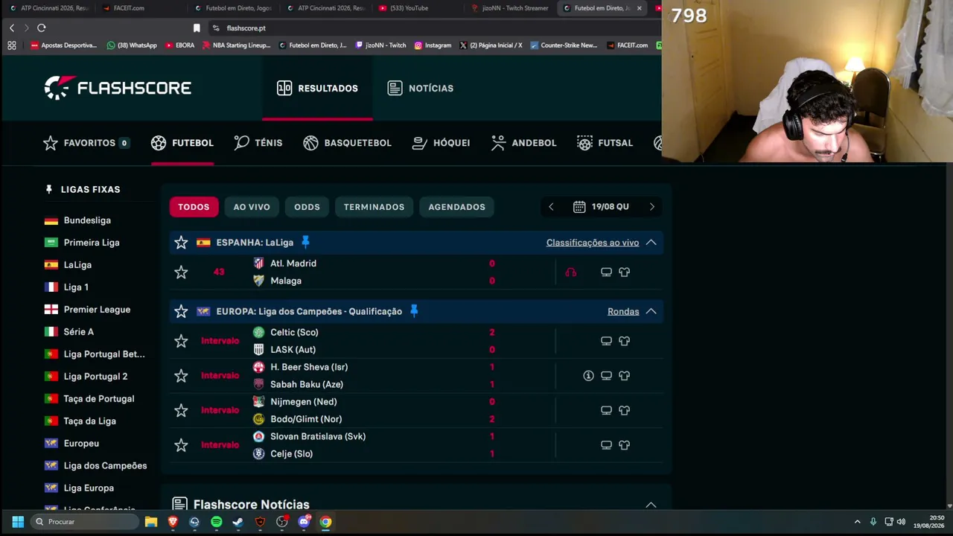Viewport: 953px width, 536px height.
Task: Open the 19/08 QU date picker
Action: (602, 207)
